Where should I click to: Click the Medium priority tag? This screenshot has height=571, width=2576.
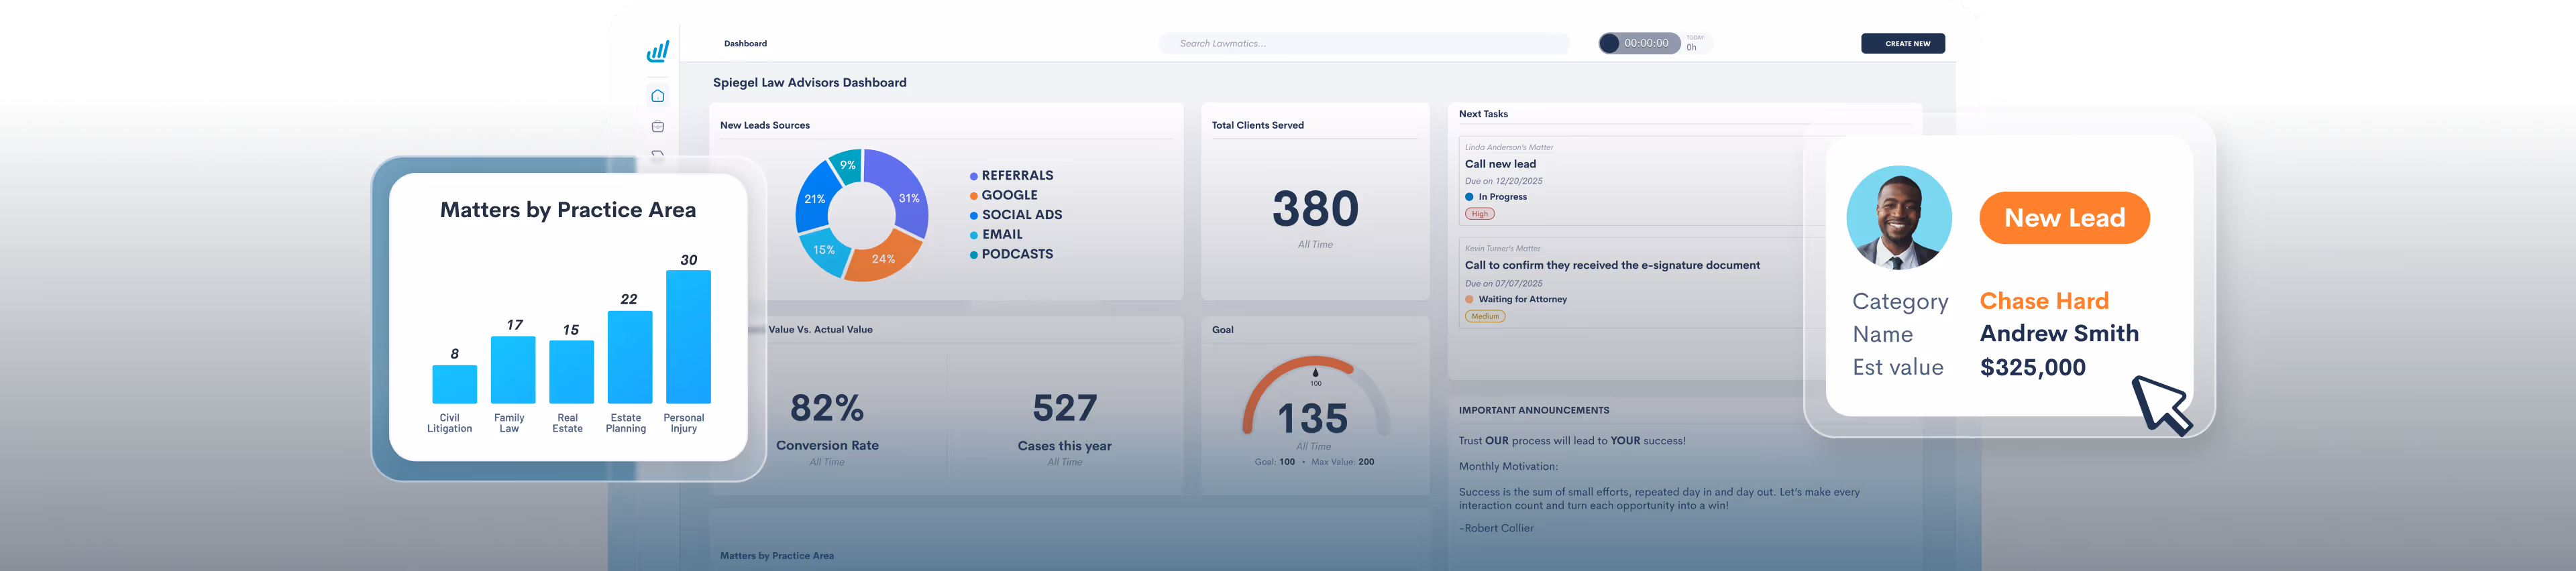tap(1485, 316)
